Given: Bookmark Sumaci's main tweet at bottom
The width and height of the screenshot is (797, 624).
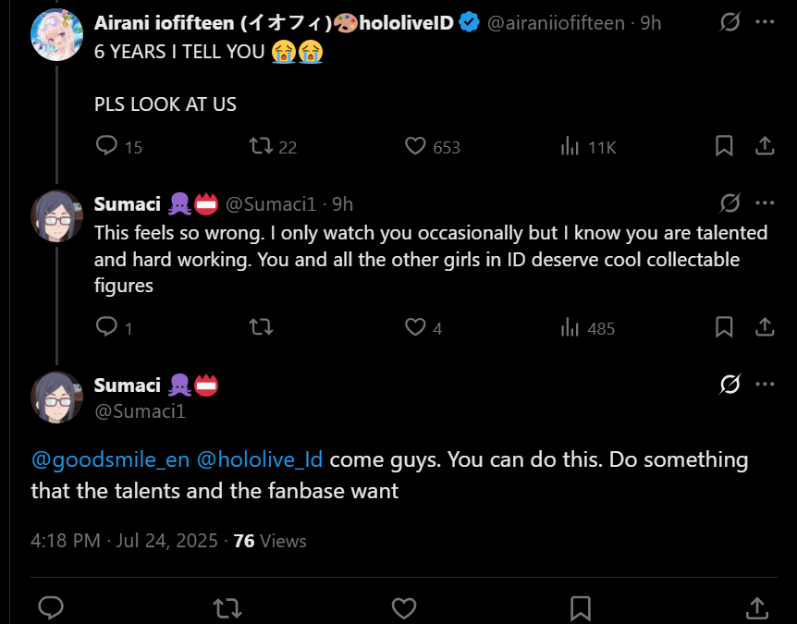Looking at the screenshot, I should click(x=581, y=607).
